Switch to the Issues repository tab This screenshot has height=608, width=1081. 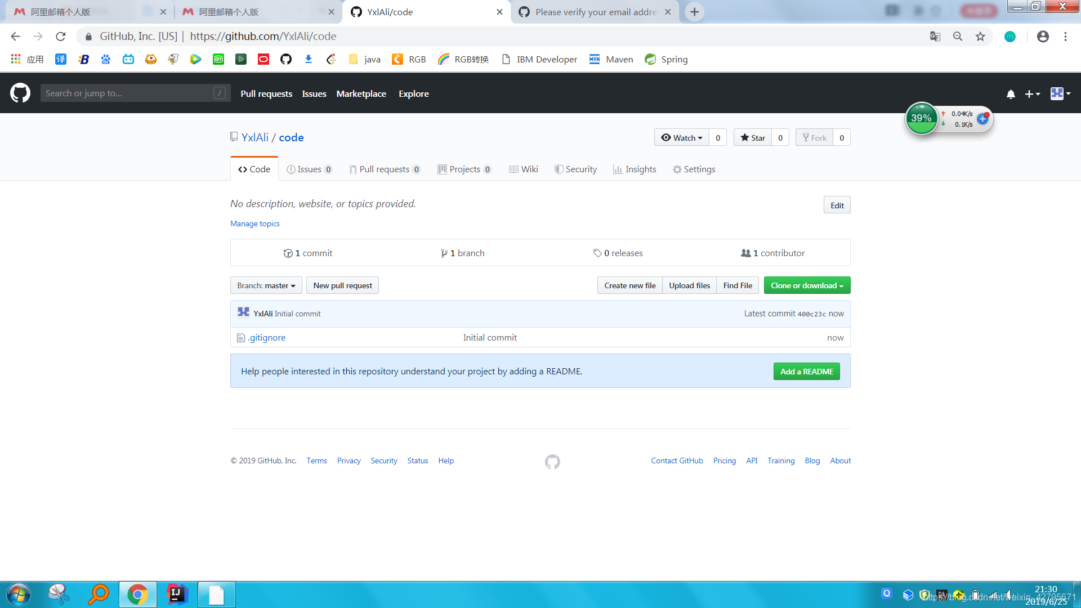pyautogui.click(x=309, y=169)
